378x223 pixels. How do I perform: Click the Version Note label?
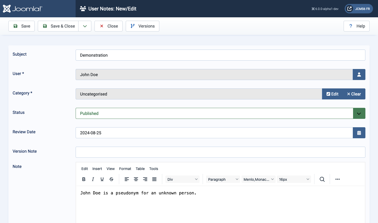pyautogui.click(x=25, y=151)
